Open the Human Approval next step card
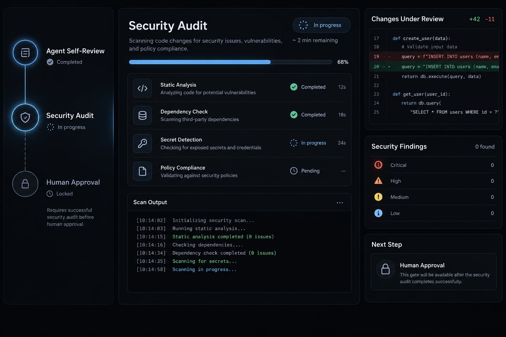This screenshot has width=506, height=337. (x=434, y=272)
